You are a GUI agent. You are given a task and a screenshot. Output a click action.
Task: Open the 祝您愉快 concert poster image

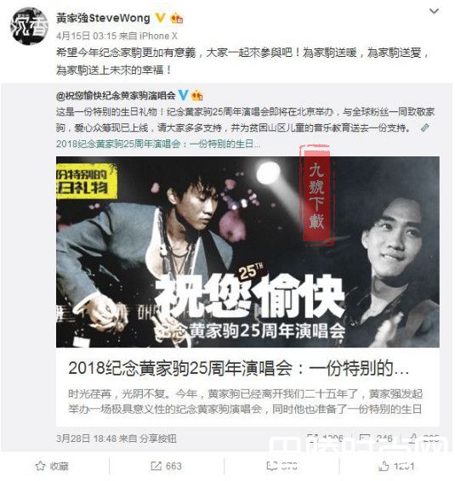(x=247, y=252)
